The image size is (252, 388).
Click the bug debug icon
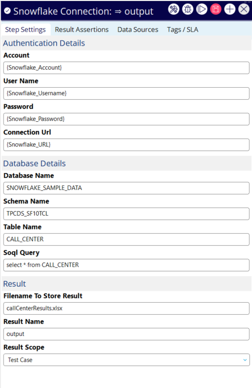tap(188, 10)
